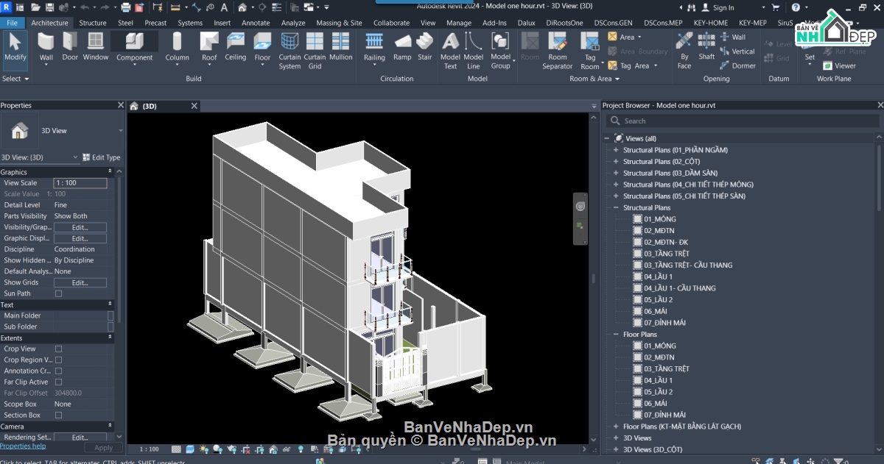
Task: Enable the Sun Path checkbox
Action: pyautogui.click(x=59, y=293)
